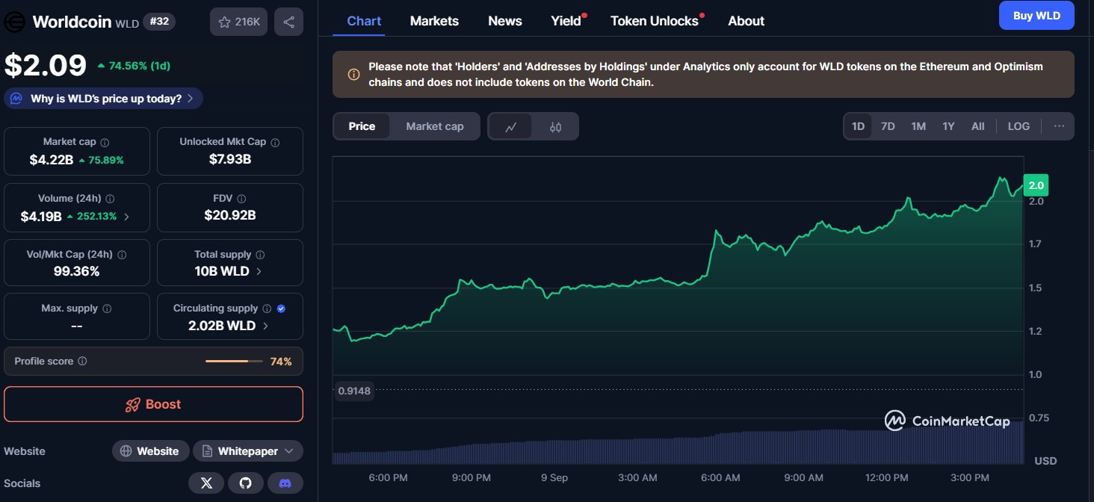The height and width of the screenshot is (502, 1094).
Task: Click the 99.36% Vol/Mkt Cap value
Action: [x=77, y=271]
